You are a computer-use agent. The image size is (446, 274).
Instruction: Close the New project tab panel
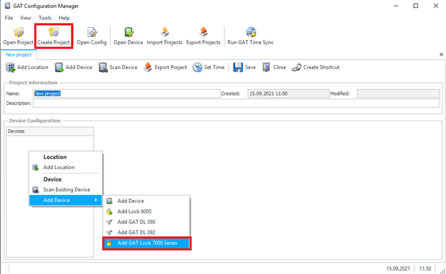pos(441,54)
